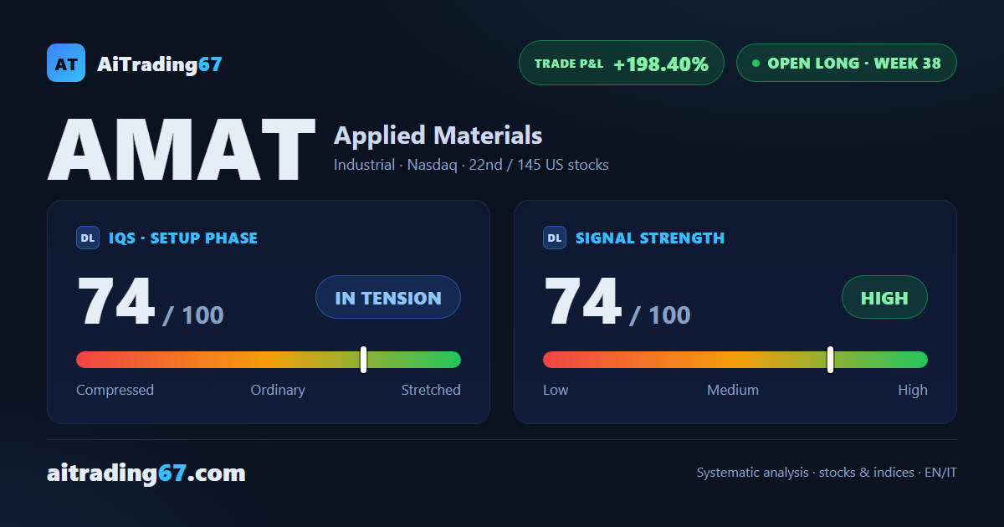Screen dimensions: 1004x527
Task: Click the Signal Strength slider white handle
Action: (x=831, y=360)
